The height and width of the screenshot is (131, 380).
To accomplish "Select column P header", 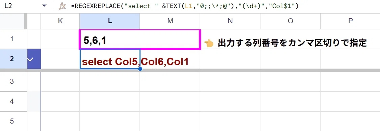I will pos(350,21).
